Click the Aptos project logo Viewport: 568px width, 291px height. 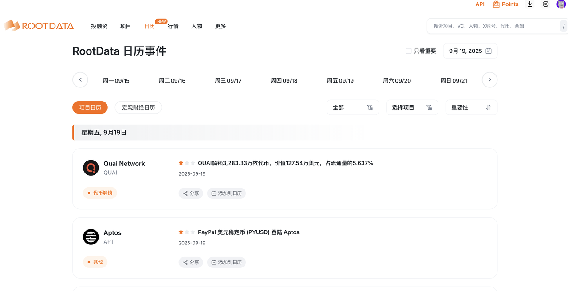click(x=91, y=237)
